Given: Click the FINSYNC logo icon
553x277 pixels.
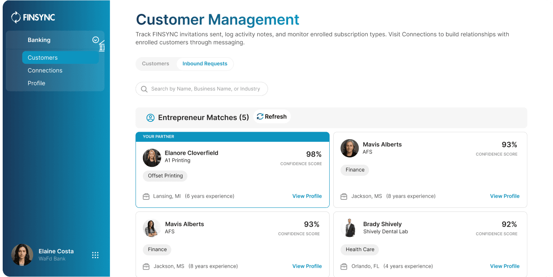Looking at the screenshot, I should pos(16,17).
